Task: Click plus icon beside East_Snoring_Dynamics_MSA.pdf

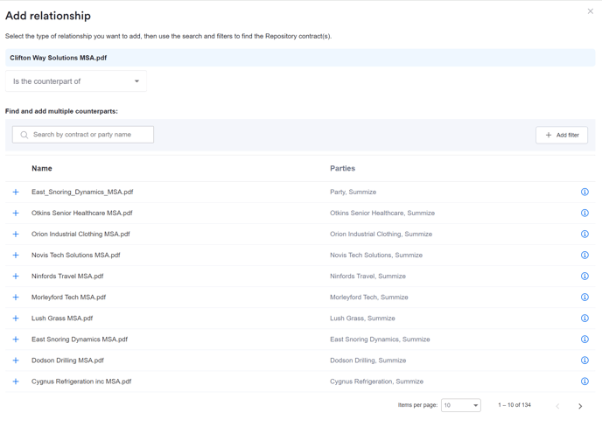Action: [16, 192]
